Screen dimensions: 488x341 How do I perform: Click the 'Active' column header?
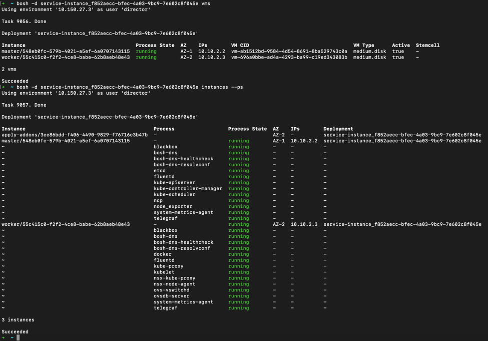tap(400, 45)
